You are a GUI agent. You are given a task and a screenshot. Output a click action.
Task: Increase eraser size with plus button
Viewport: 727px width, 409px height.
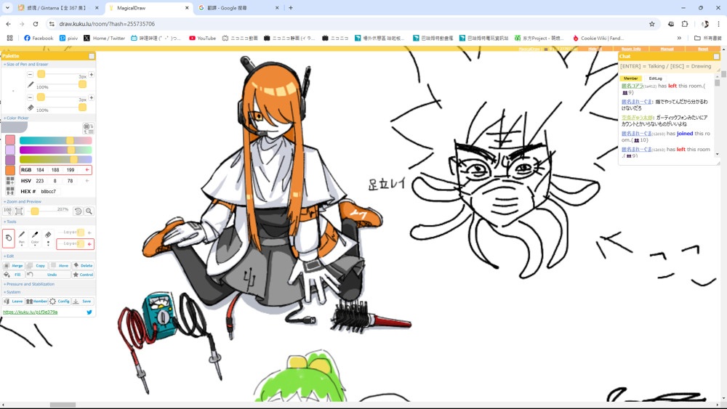92,97
